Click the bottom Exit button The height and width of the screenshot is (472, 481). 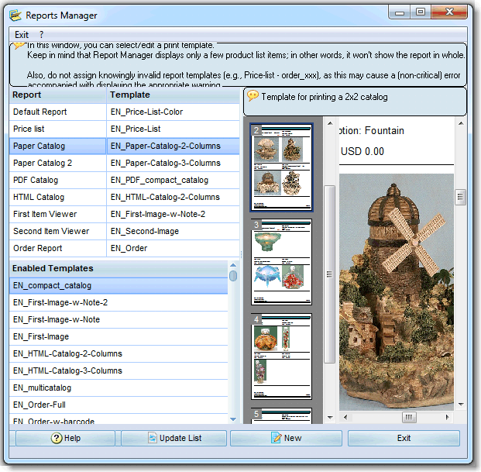pos(404,438)
